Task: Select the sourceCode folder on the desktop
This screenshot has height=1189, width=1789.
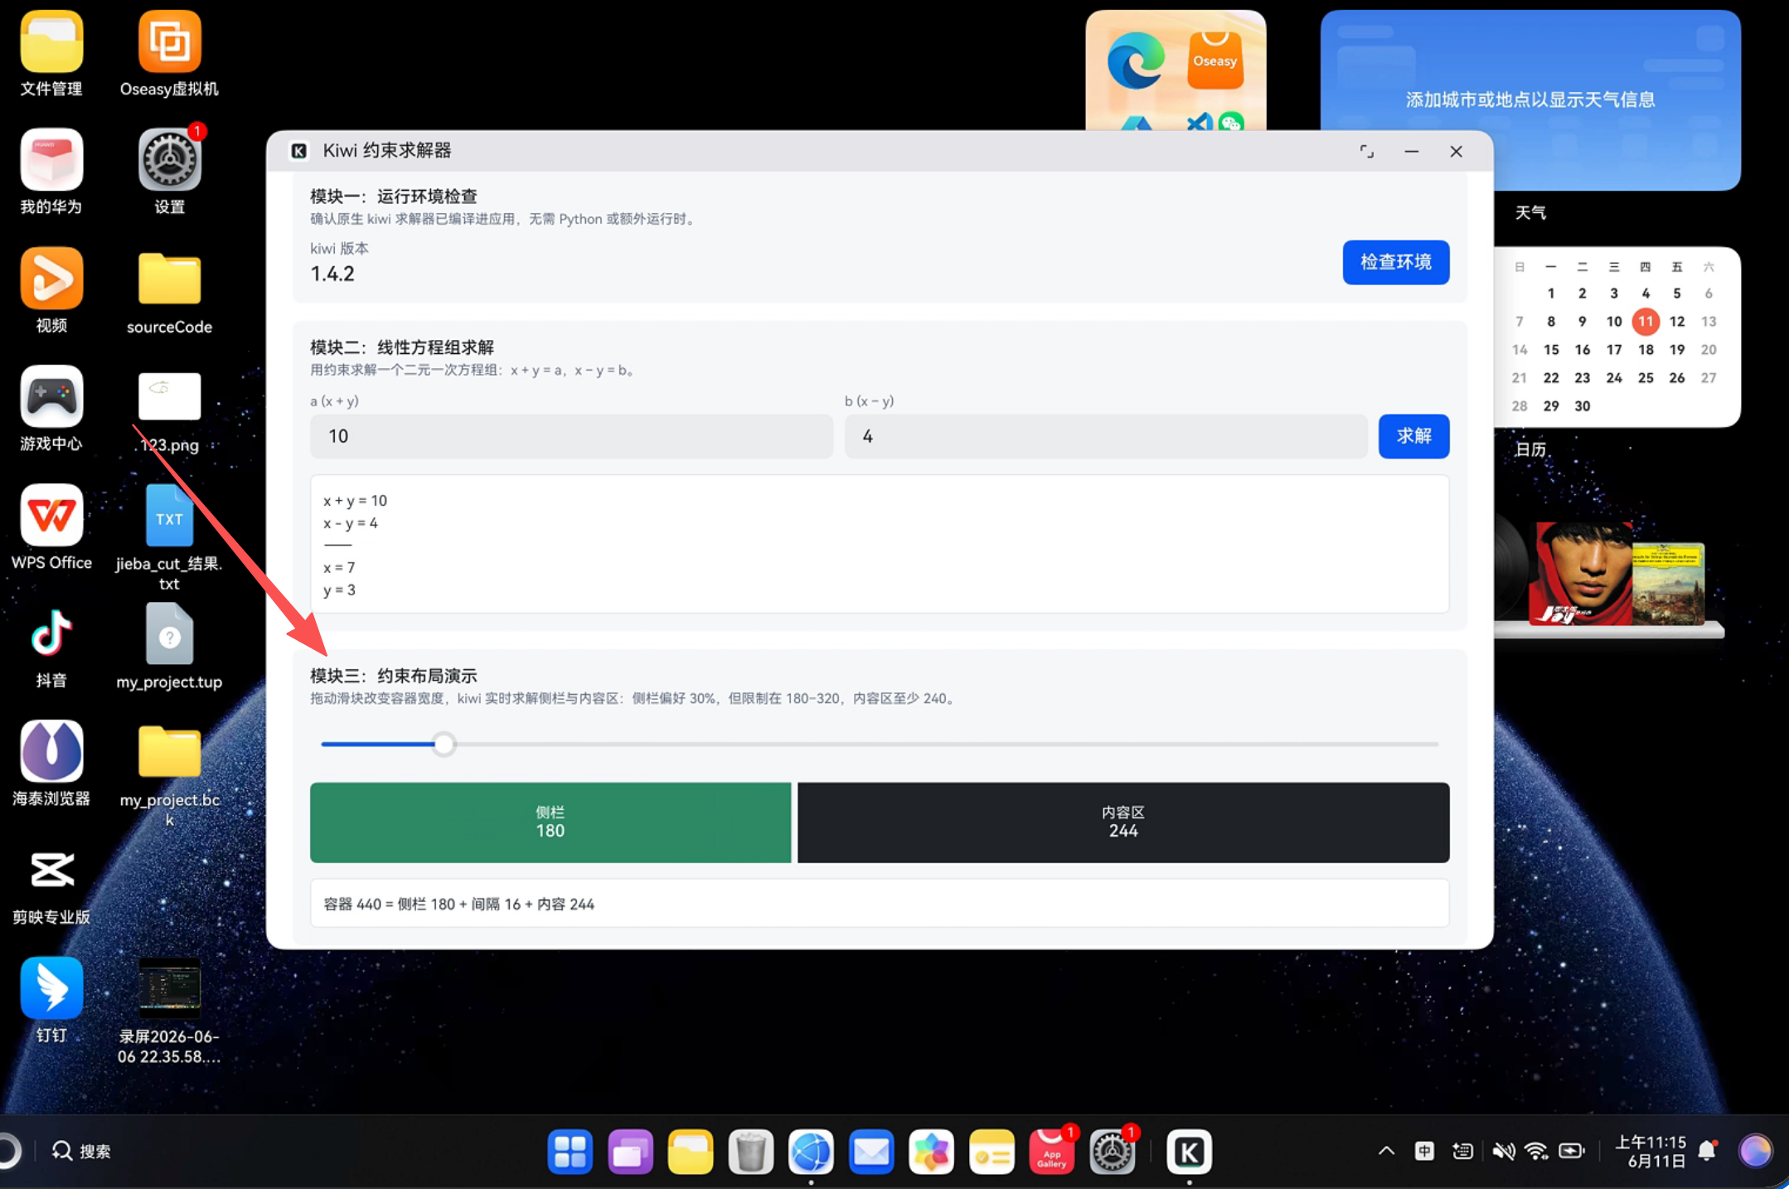Action: tap(169, 279)
